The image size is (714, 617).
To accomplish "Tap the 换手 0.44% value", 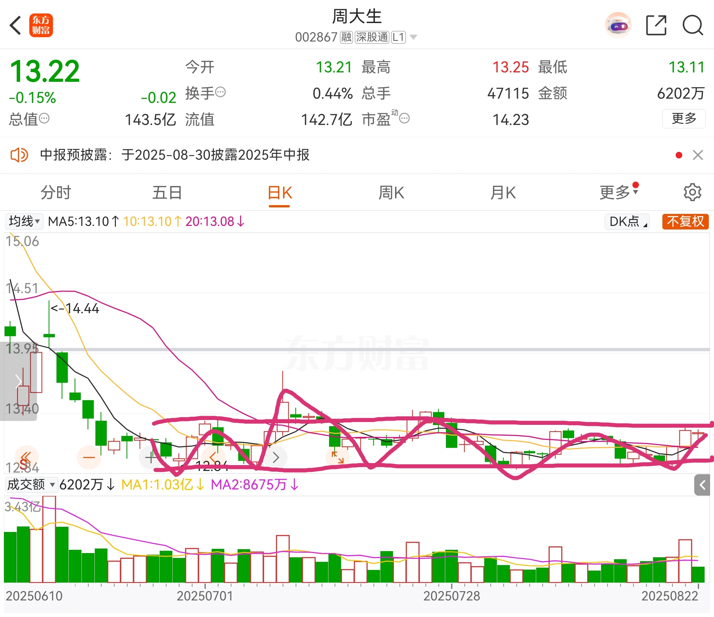I will click(x=333, y=93).
